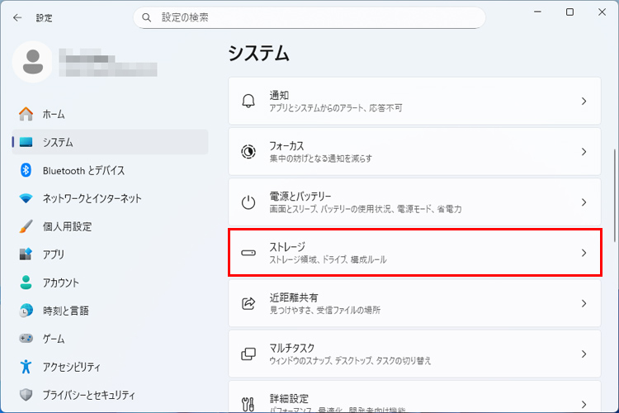Expand the マルチタスク row chevron
Screen dimensions: 619x413
point(584,354)
